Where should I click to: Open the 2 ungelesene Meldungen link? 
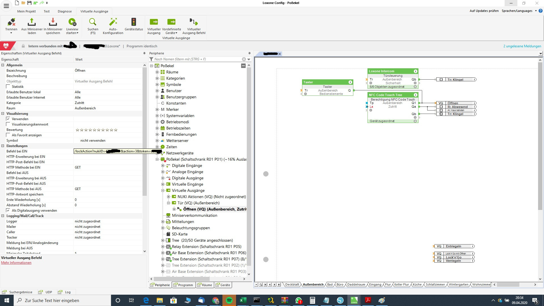[522, 46]
